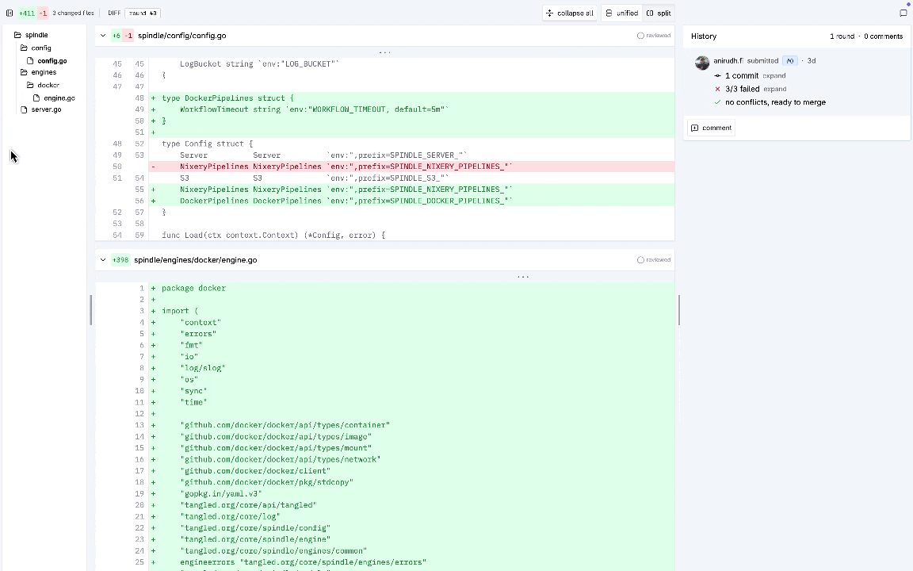913x571 pixels.
Task: Click anirudh.fi's avatar in History
Action: (x=701, y=63)
